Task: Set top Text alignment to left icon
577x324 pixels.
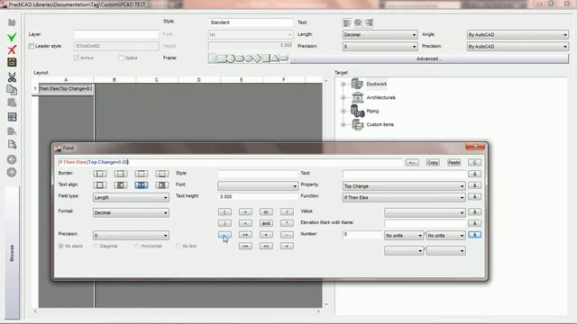Action: coord(347,23)
